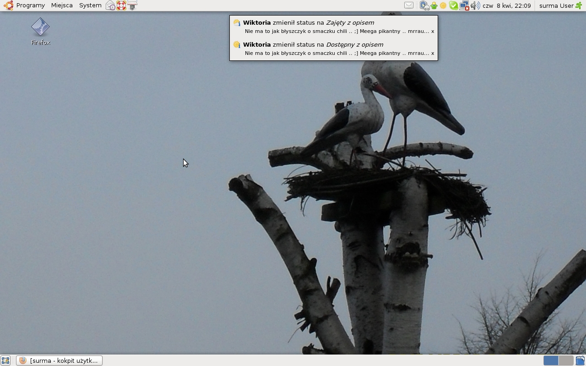Click the volume speaker icon
The image size is (586, 366).
click(475, 5)
